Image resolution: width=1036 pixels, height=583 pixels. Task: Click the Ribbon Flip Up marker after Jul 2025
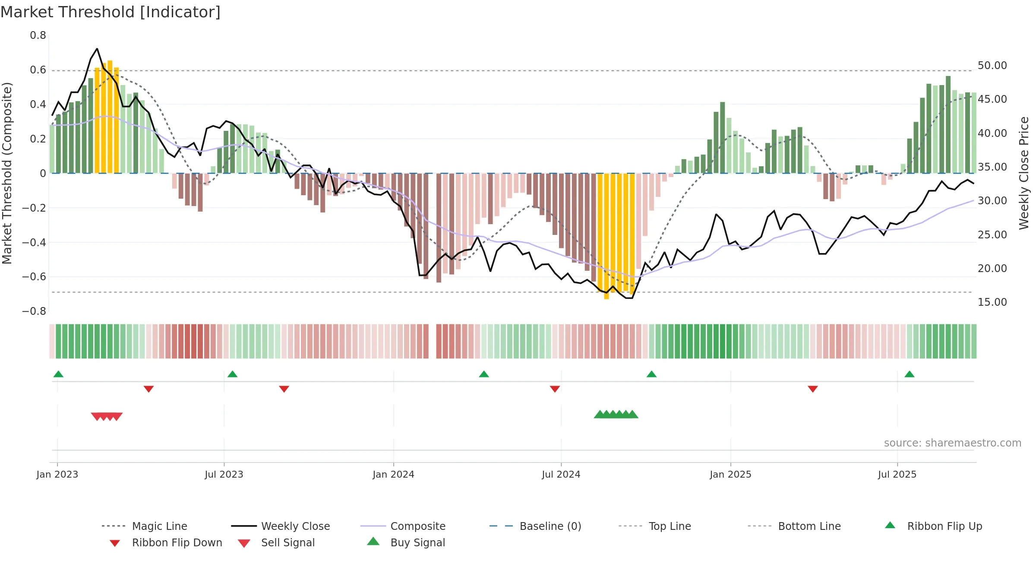pyautogui.click(x=910, y=374)
